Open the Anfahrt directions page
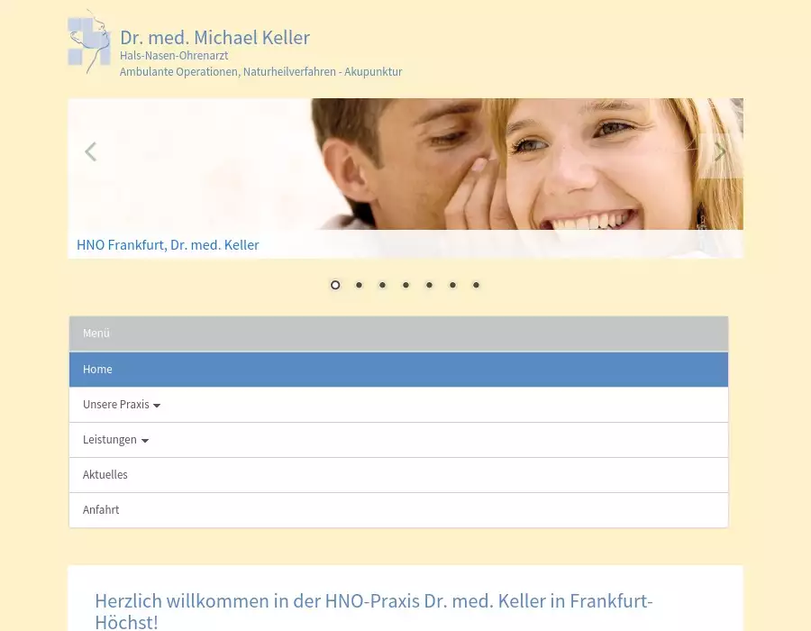The image size is (811, 631). [101, 510]
